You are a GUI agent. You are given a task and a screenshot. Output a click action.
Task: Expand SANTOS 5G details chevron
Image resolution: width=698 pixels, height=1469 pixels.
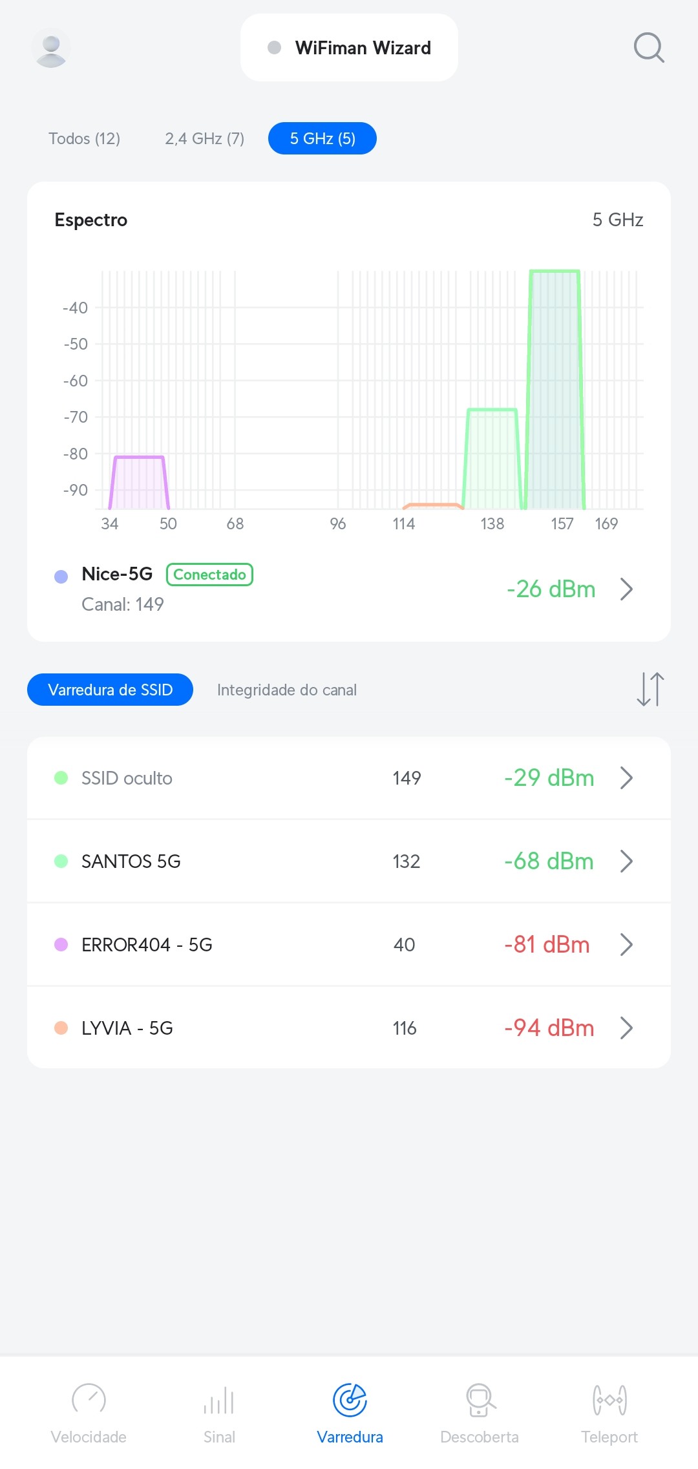(x=626, y=861)
